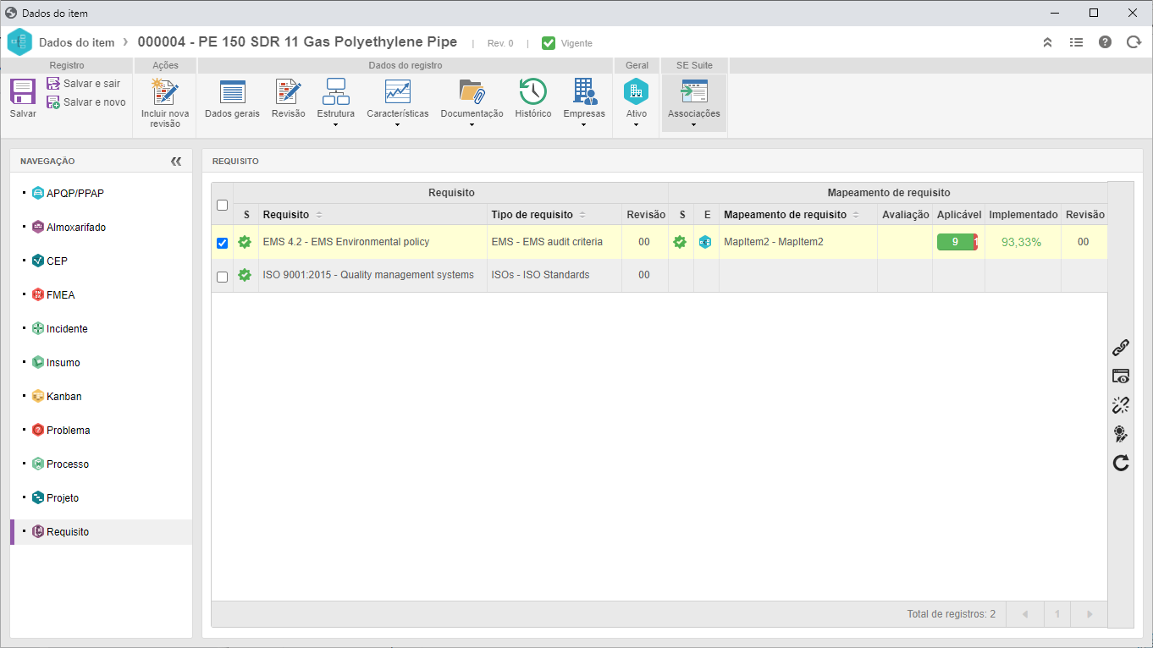Click the Salvar e novo button
Screen dimensions: 1153x648
[x=86, y=102]
